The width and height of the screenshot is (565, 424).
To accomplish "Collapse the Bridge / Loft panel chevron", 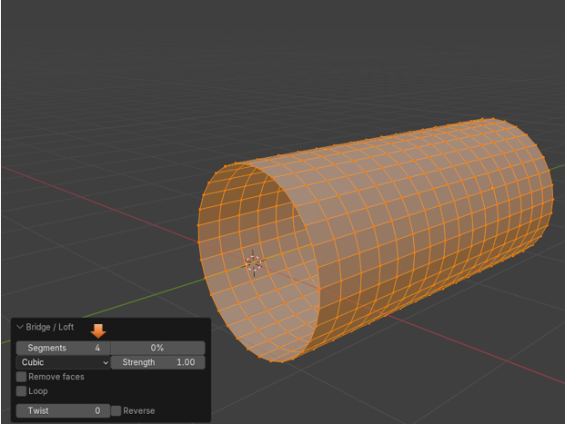I will pyautogui.click(x=20, y=327).
